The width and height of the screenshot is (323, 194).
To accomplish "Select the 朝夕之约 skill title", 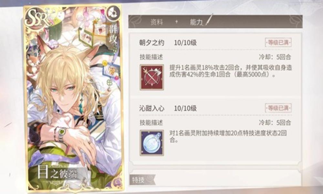I will tap(151, 43).
